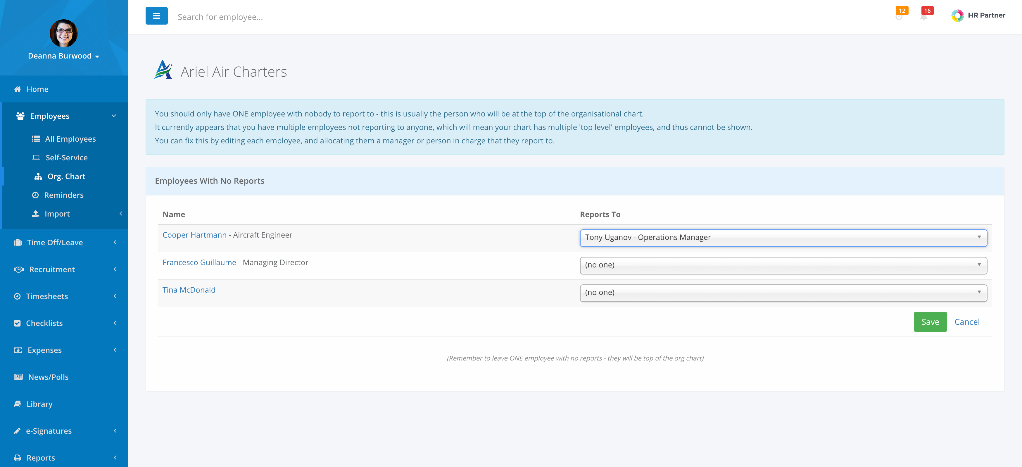Click the Employees With No Reports heading

[x=210, y=181]
